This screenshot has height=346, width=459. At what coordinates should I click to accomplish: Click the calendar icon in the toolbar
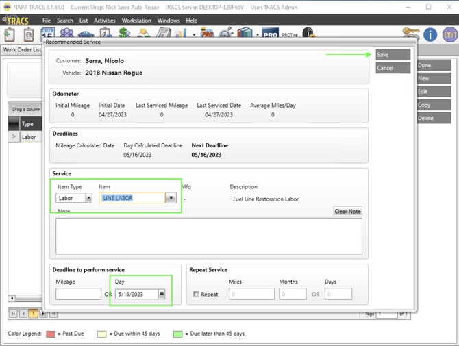tap(48, 34)
